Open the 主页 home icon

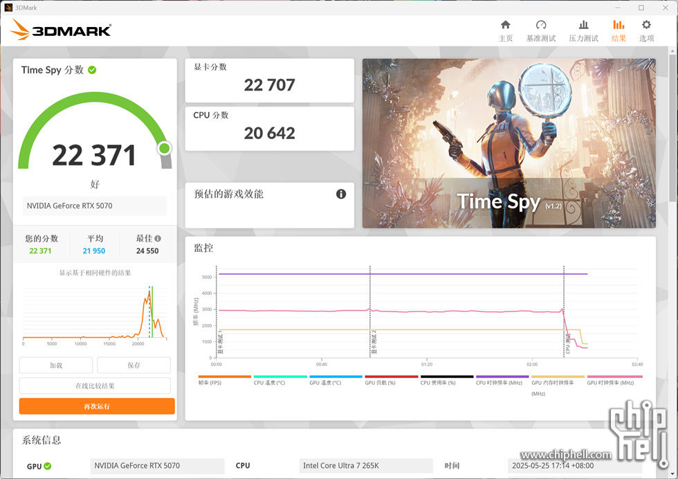click(x=505, y=25)
